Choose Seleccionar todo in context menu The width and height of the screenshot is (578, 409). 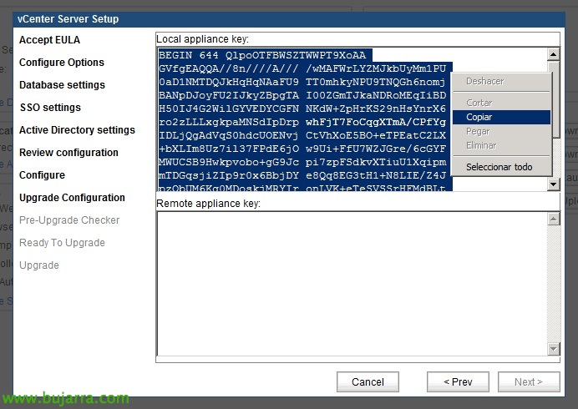tap(501, 167)
